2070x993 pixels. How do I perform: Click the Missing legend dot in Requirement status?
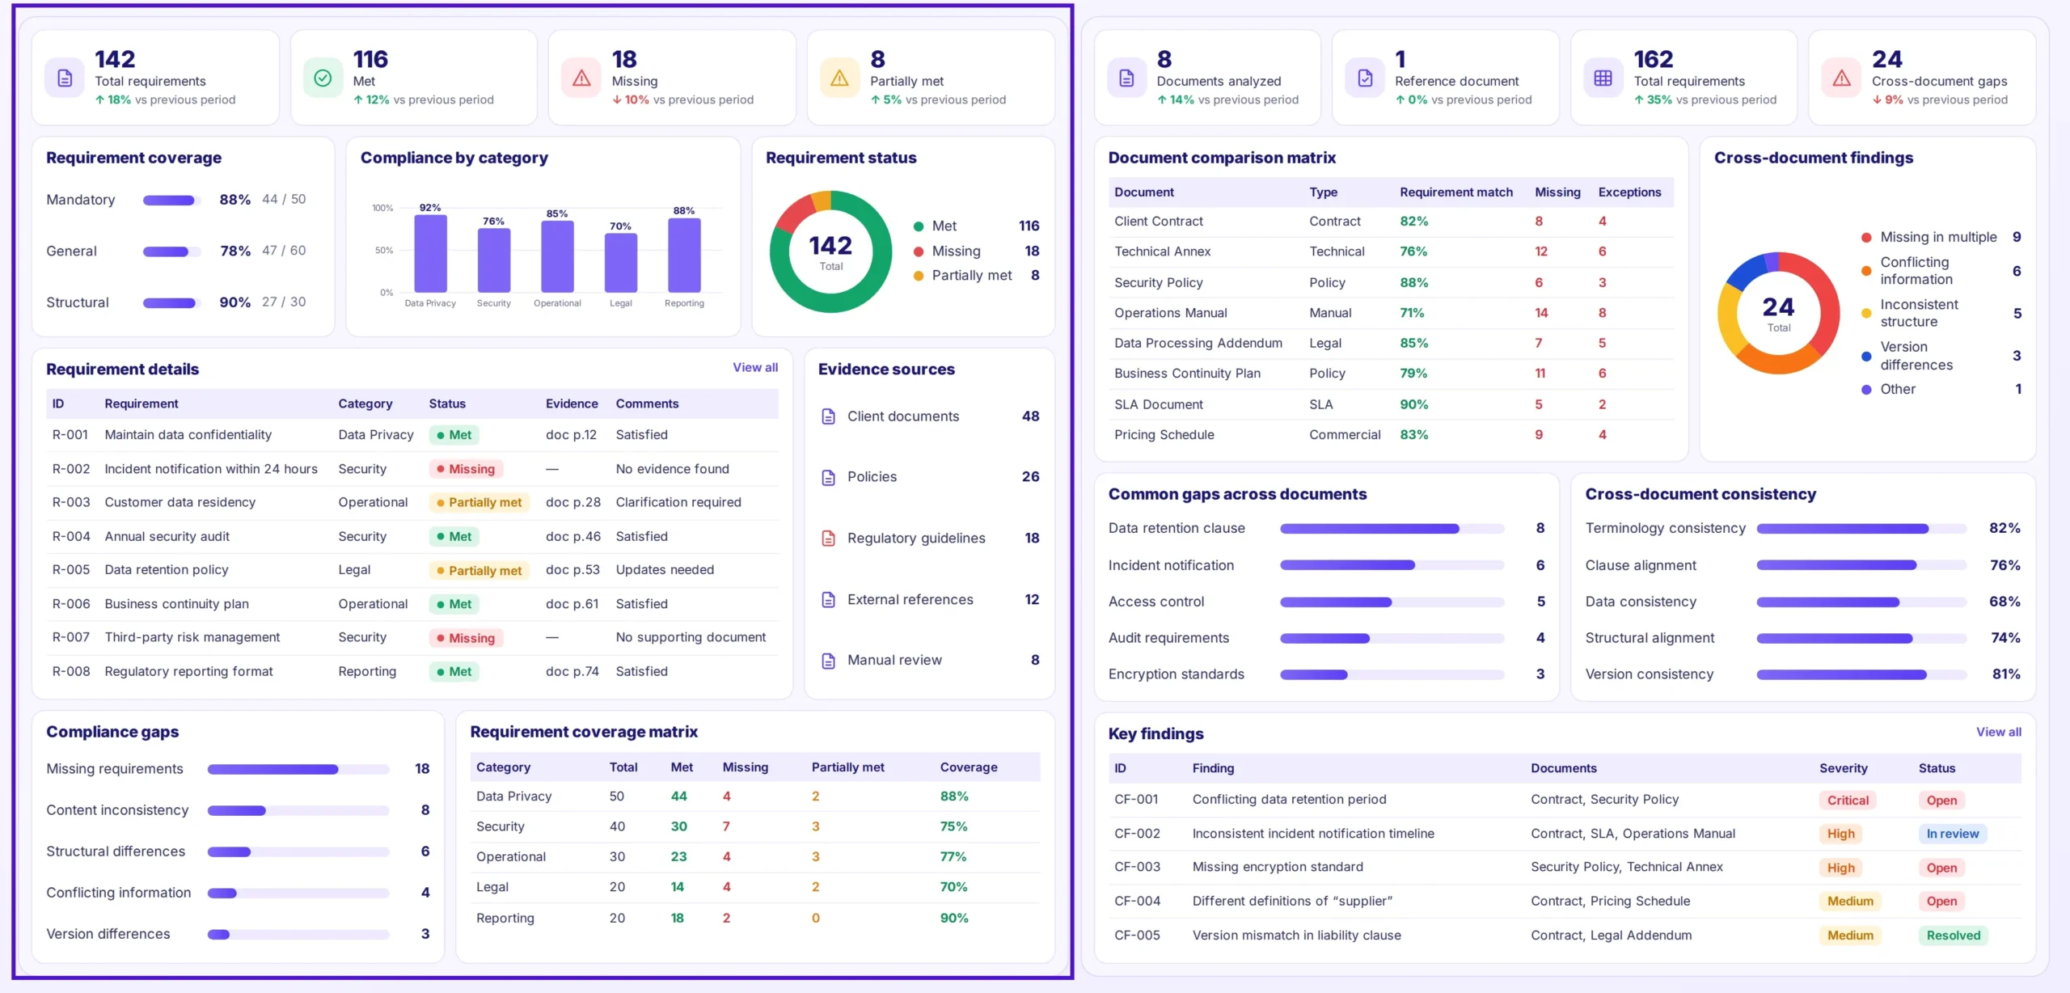coord(919,251)
